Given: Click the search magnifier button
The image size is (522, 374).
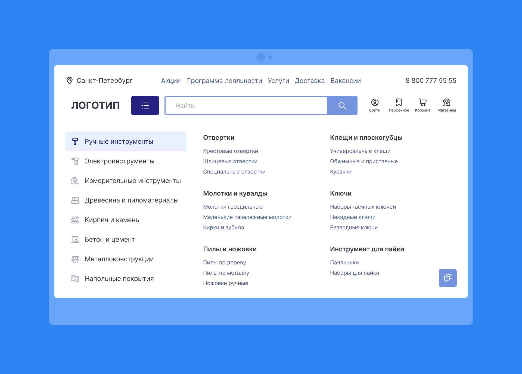Looking at the screenshot, I should (x=342, y=106).
